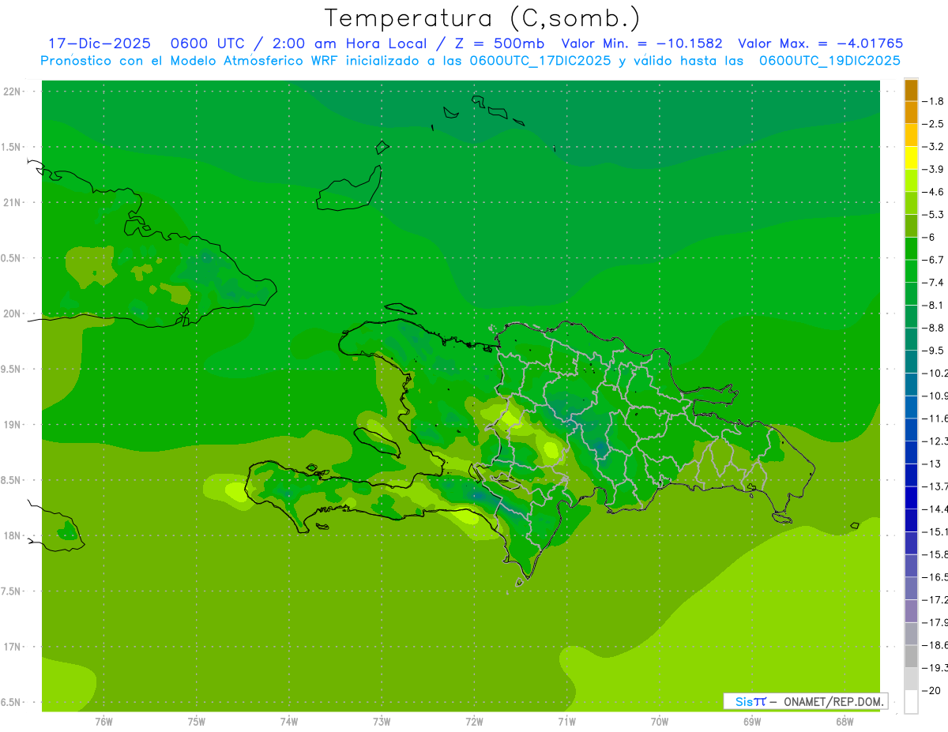Click the '-8.8' colorbar label

(x=934, y=328)
